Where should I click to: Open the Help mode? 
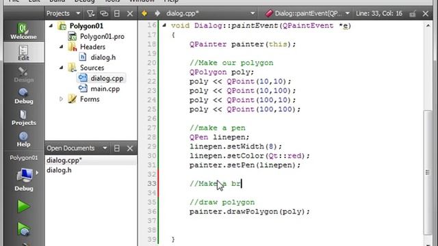tap(23, 139)
